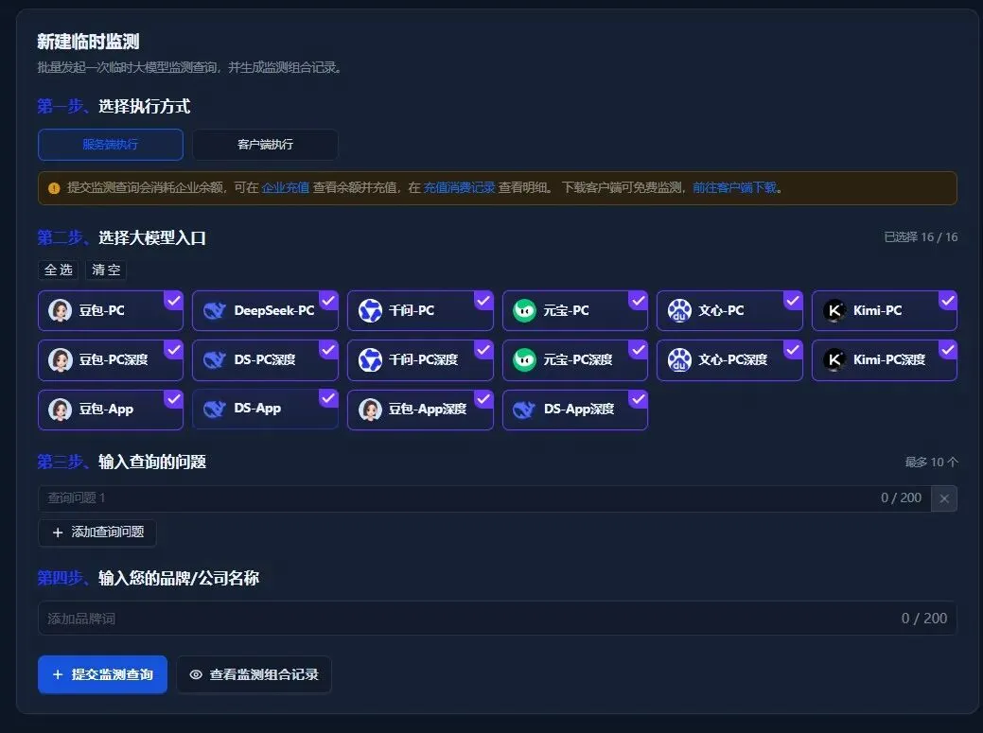This screenshot has height=733, width=983.
Task: Click the plus icon on 添加查询问题
Action: pos(58,532)
